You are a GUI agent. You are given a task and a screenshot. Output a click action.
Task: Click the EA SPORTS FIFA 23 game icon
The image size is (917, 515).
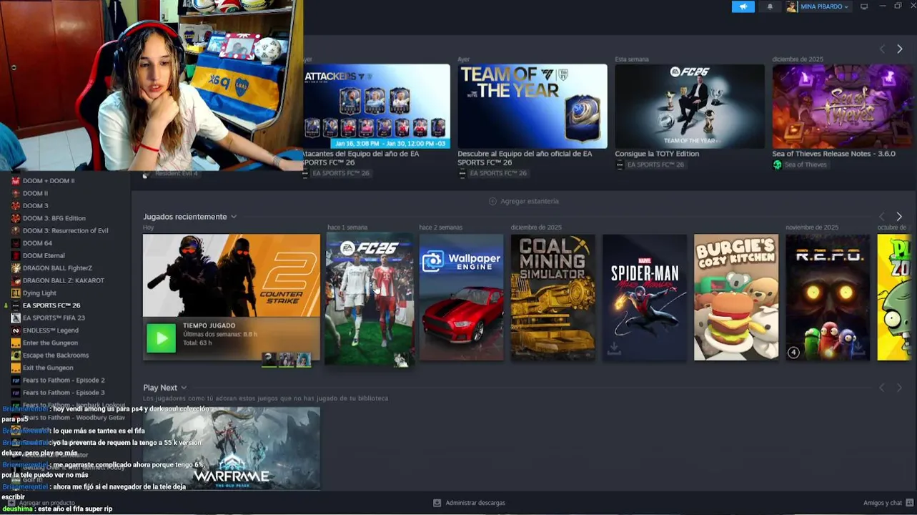[16, 318]
